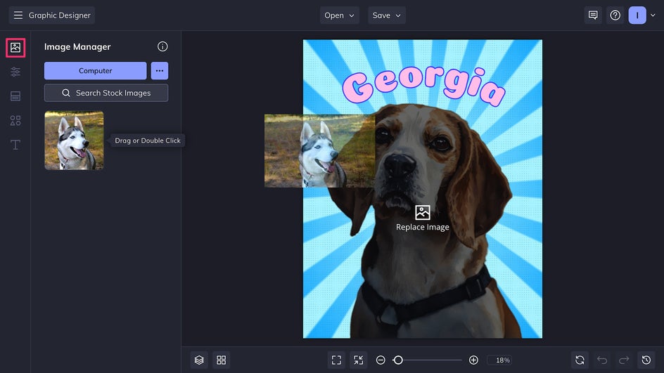Click the zoom in plus button
Image resolution: width=664 pixels, height=373 pixels.
point(473,360)
